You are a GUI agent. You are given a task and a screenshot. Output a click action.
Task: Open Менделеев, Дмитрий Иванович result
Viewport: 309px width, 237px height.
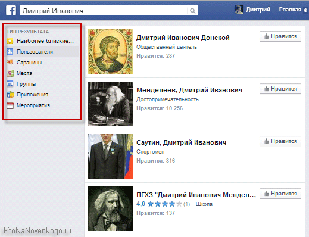tap(189, 90)
